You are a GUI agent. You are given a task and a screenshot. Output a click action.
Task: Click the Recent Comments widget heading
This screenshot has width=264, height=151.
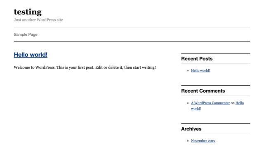coord(203,91)
